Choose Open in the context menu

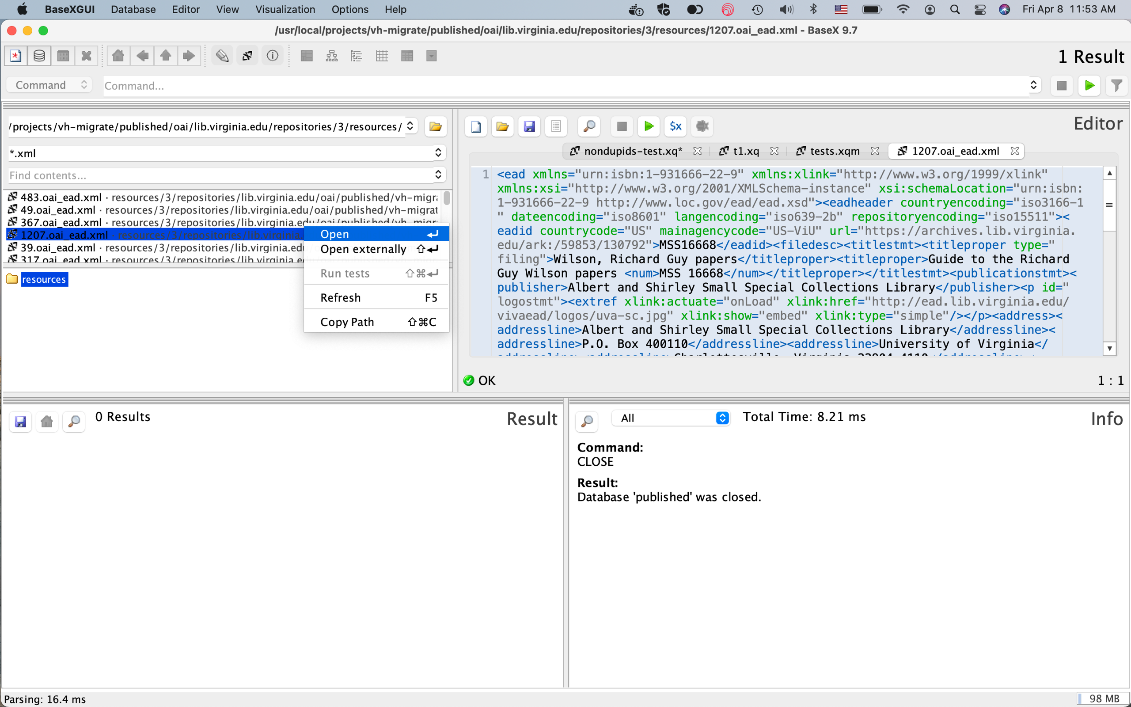[377, 234]
